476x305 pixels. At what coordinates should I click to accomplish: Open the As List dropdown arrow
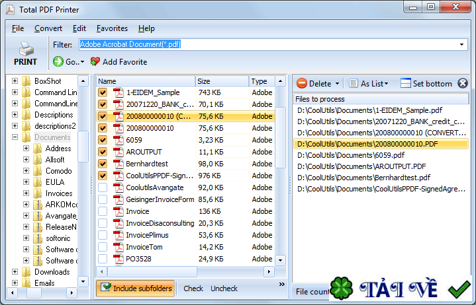tap(386, 83)
